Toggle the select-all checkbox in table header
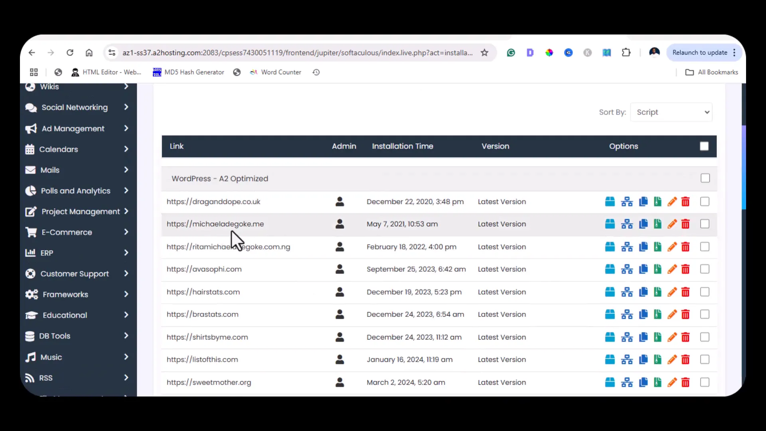 coord(704,146)
